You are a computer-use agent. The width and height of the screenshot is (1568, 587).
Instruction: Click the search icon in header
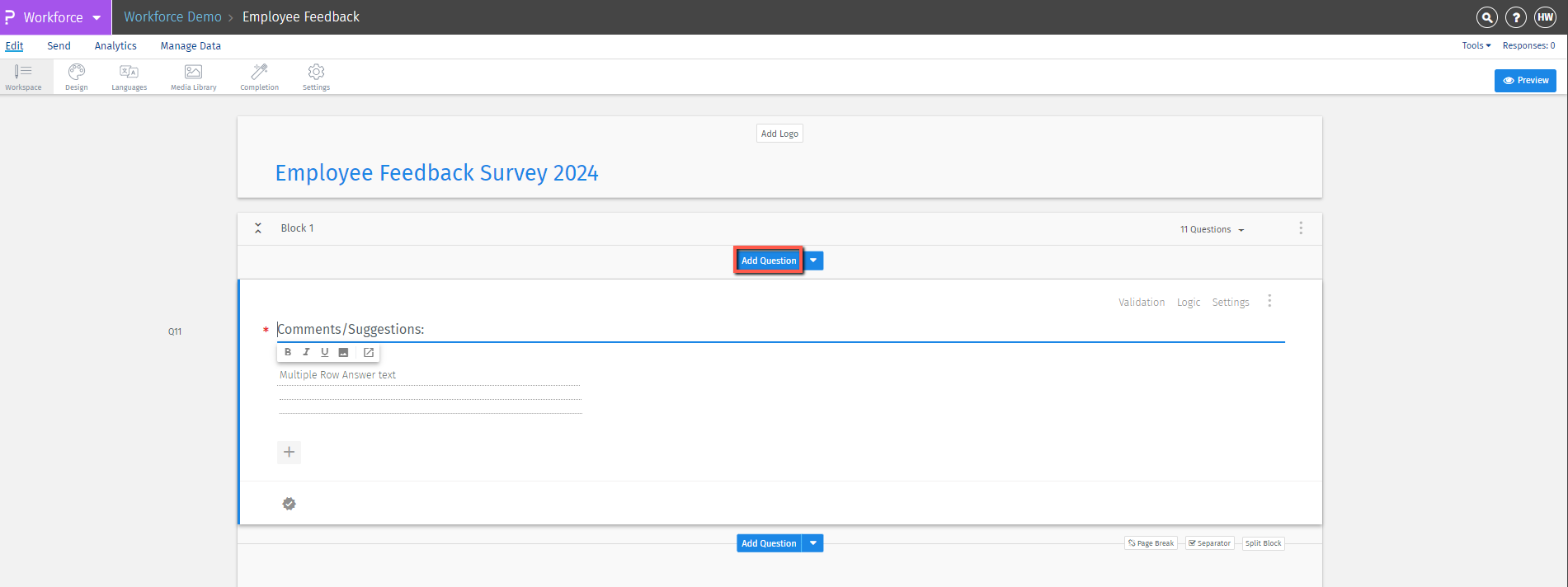click(x=1486, y=17)
